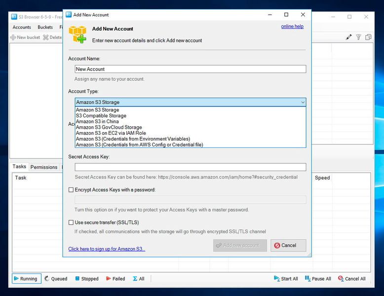
Task: Click the filter funnel icon in S3 Browser toolbar
Action: (358, 37)
